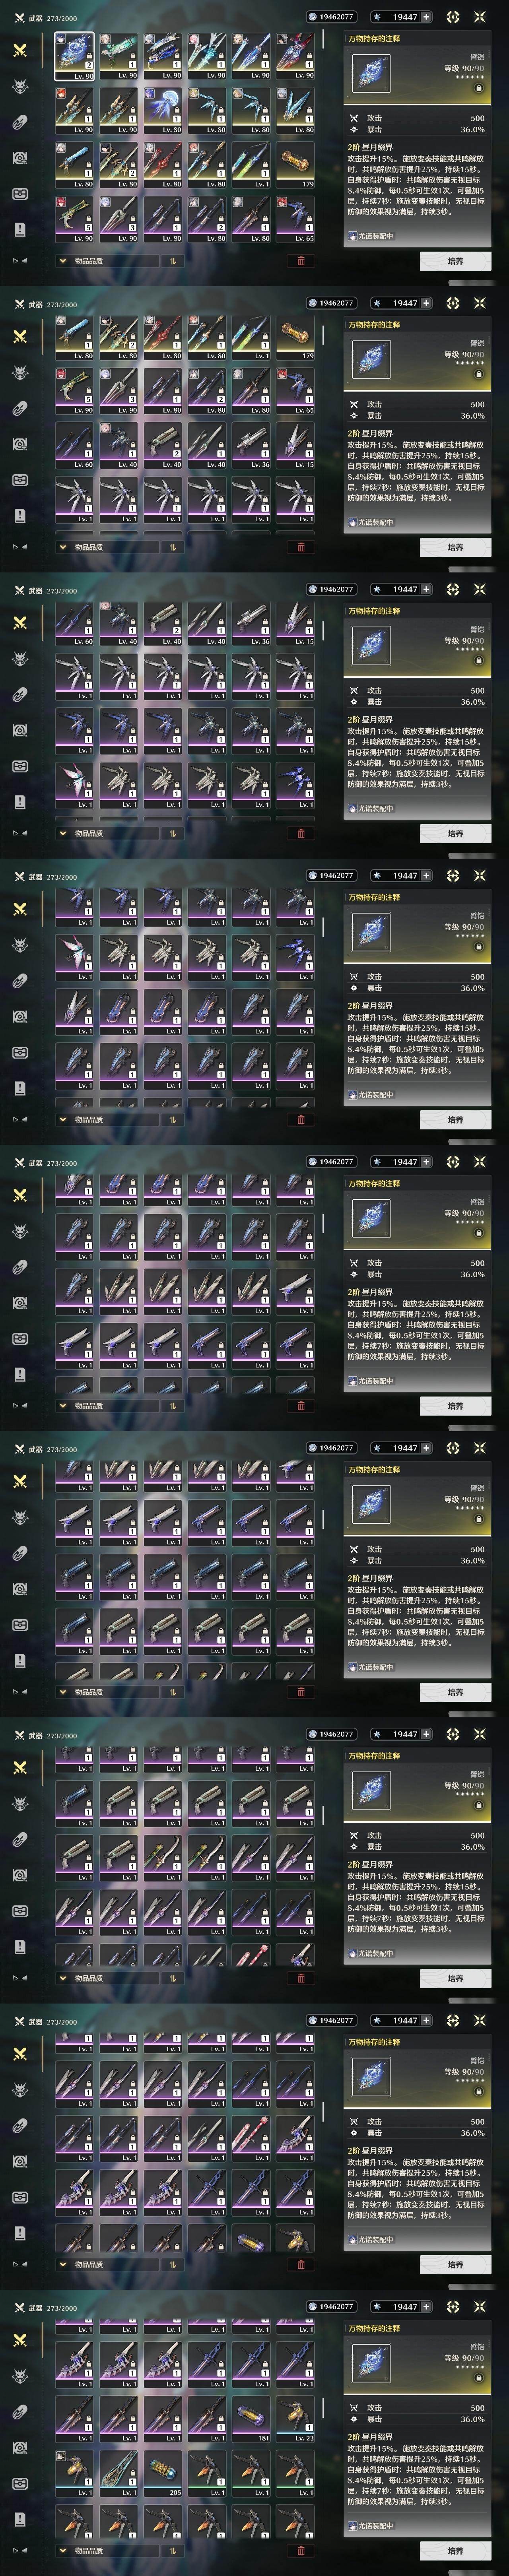Open the crossed-swords weapons tab in topmost sidebar
Viewport: 509px width, 2576px height.
point(19,50)
